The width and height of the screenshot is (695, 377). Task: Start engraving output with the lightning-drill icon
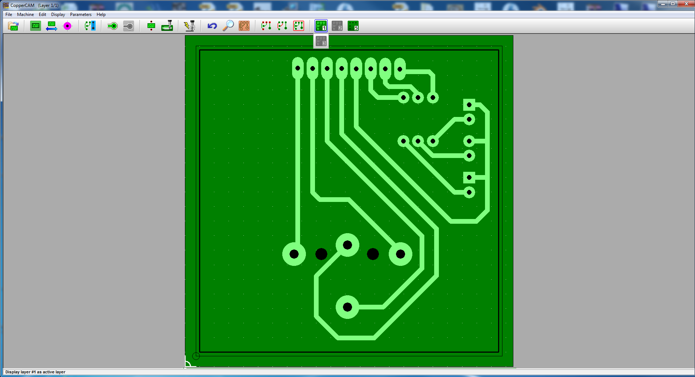190,26
